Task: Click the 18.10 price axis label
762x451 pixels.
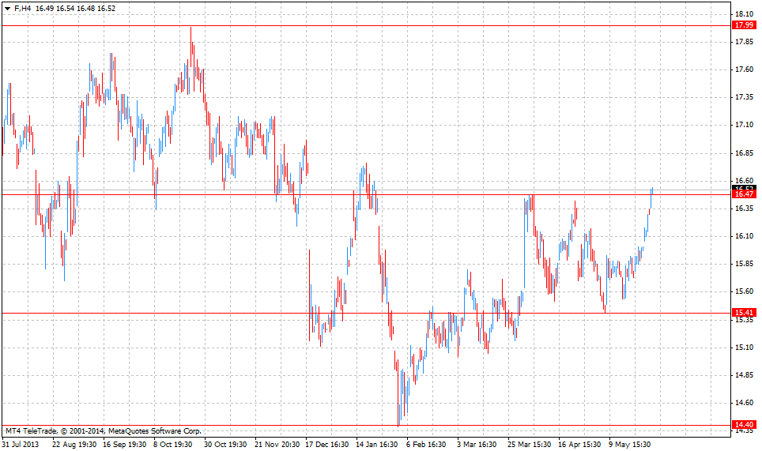Action: coord(745,14)
